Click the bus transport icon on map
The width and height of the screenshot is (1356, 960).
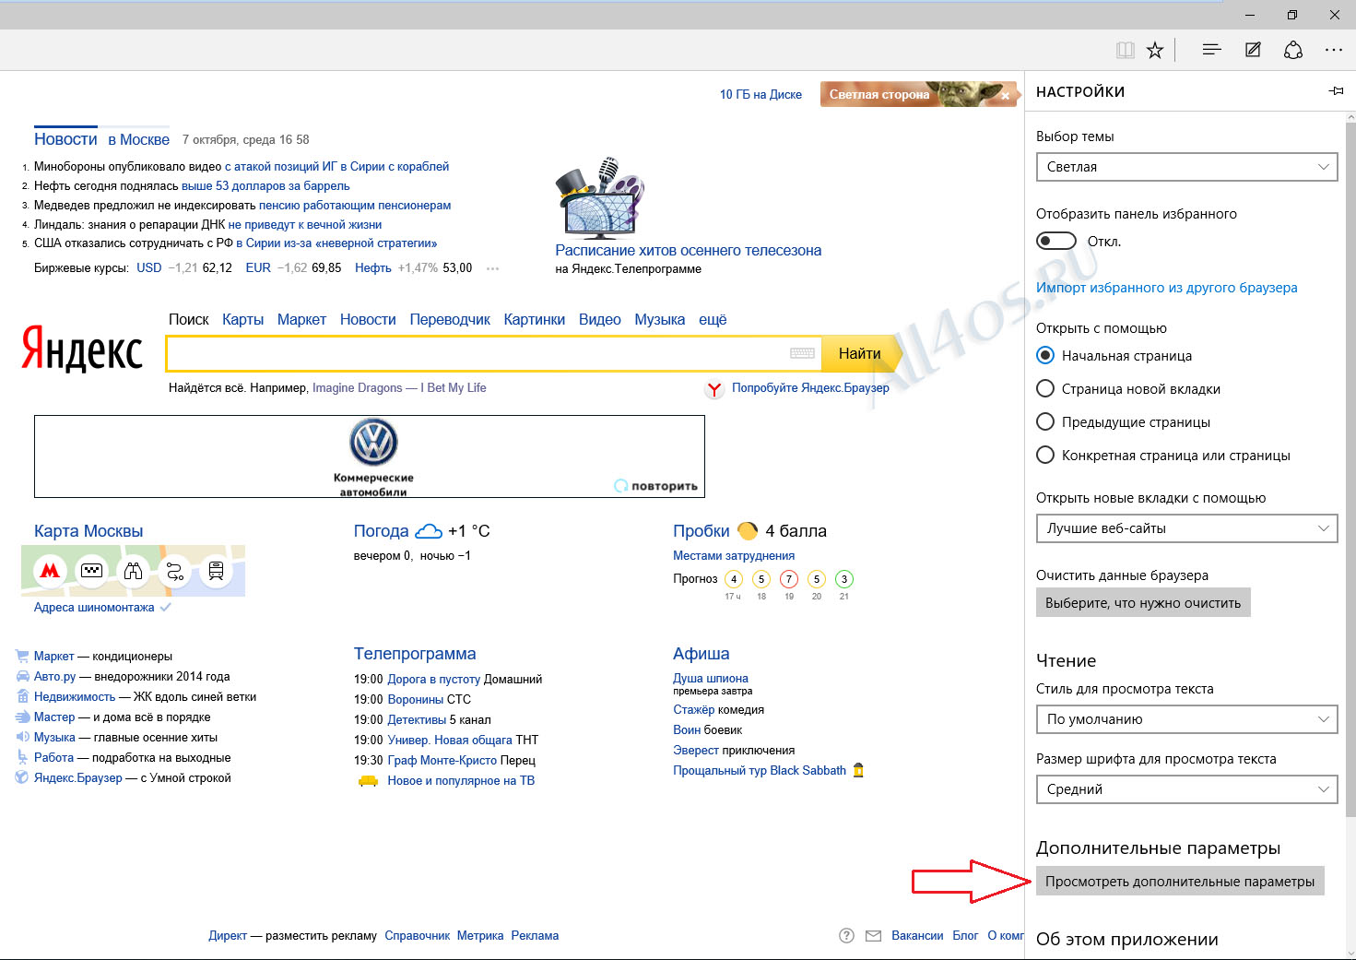click(216, 571)
